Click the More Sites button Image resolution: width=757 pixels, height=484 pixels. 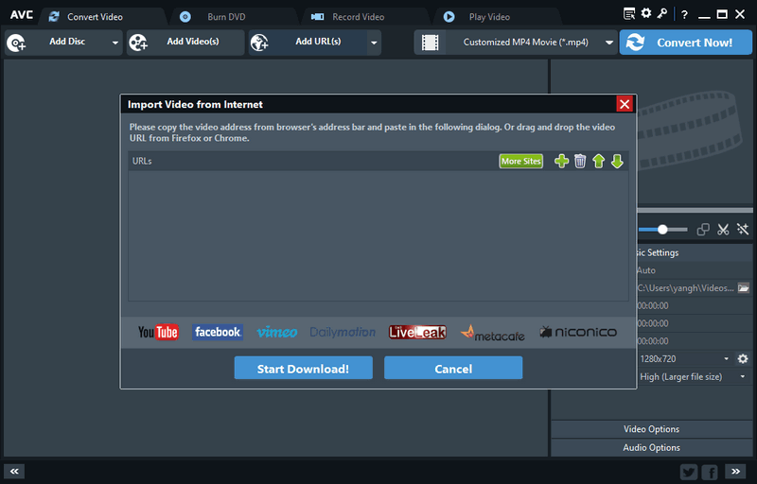521,161
